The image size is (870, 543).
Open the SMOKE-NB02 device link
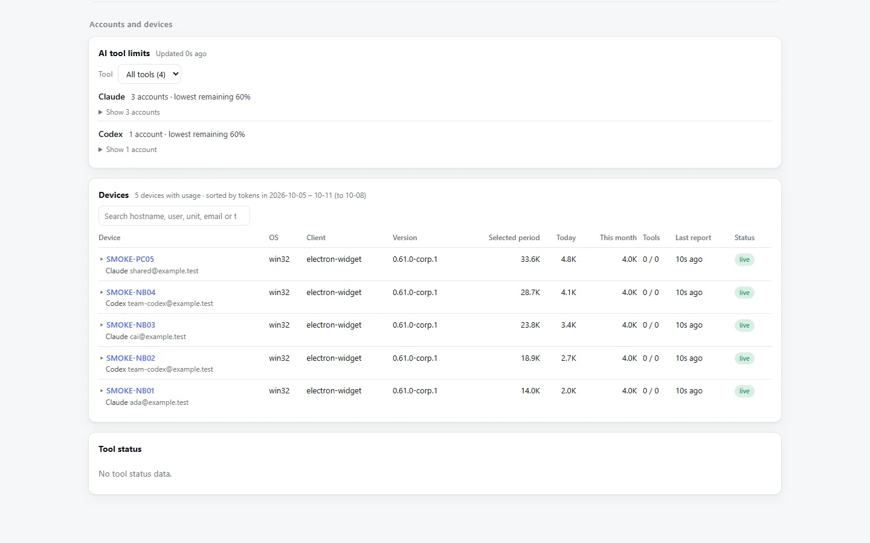pyautogui.click(x=130, y=358)
